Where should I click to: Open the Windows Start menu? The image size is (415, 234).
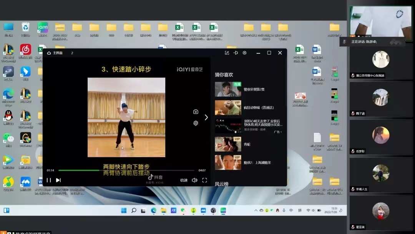tap(124, 211)
